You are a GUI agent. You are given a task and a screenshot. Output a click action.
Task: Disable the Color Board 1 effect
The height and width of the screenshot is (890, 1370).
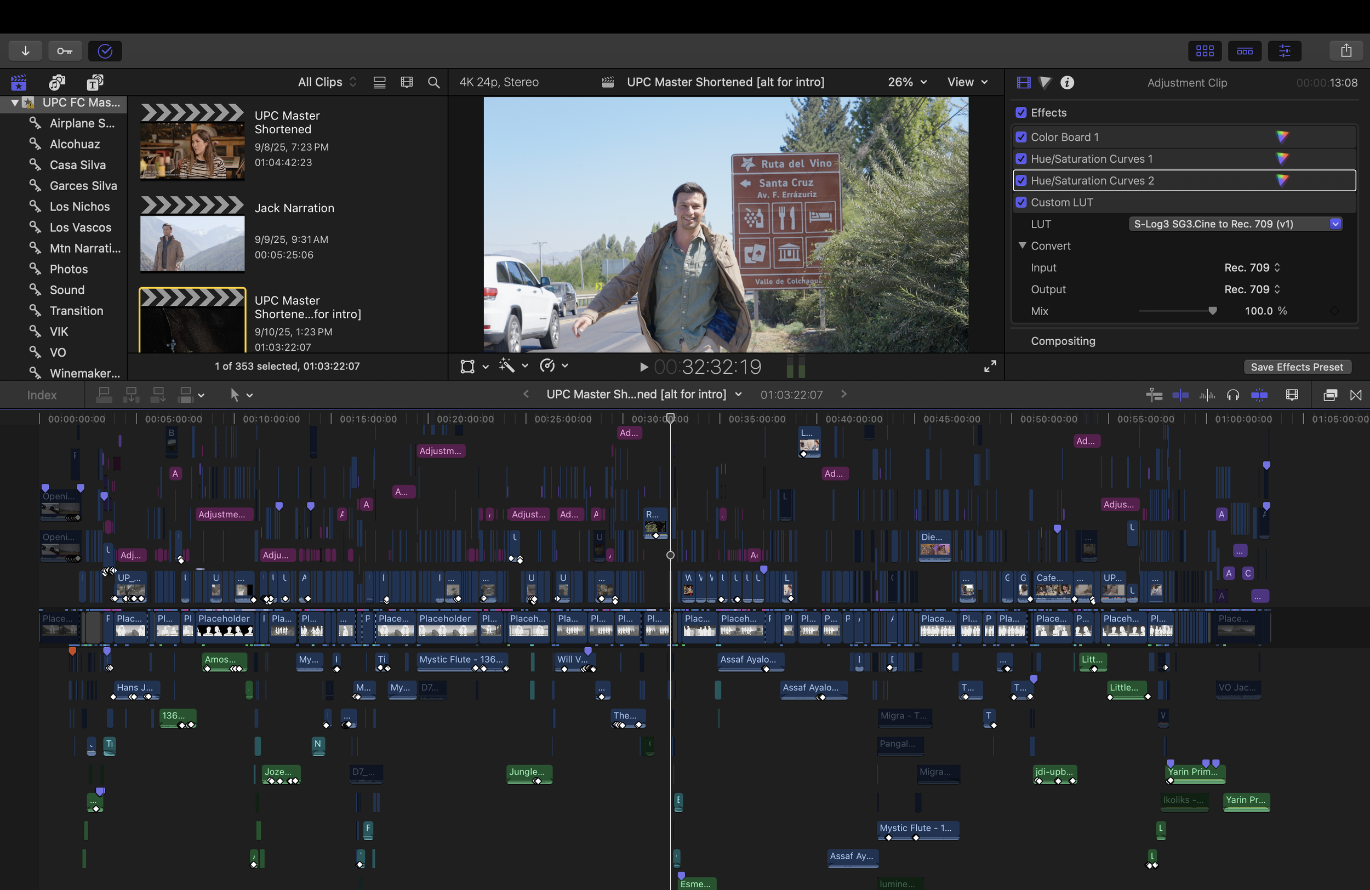(x=1021, y=137)
